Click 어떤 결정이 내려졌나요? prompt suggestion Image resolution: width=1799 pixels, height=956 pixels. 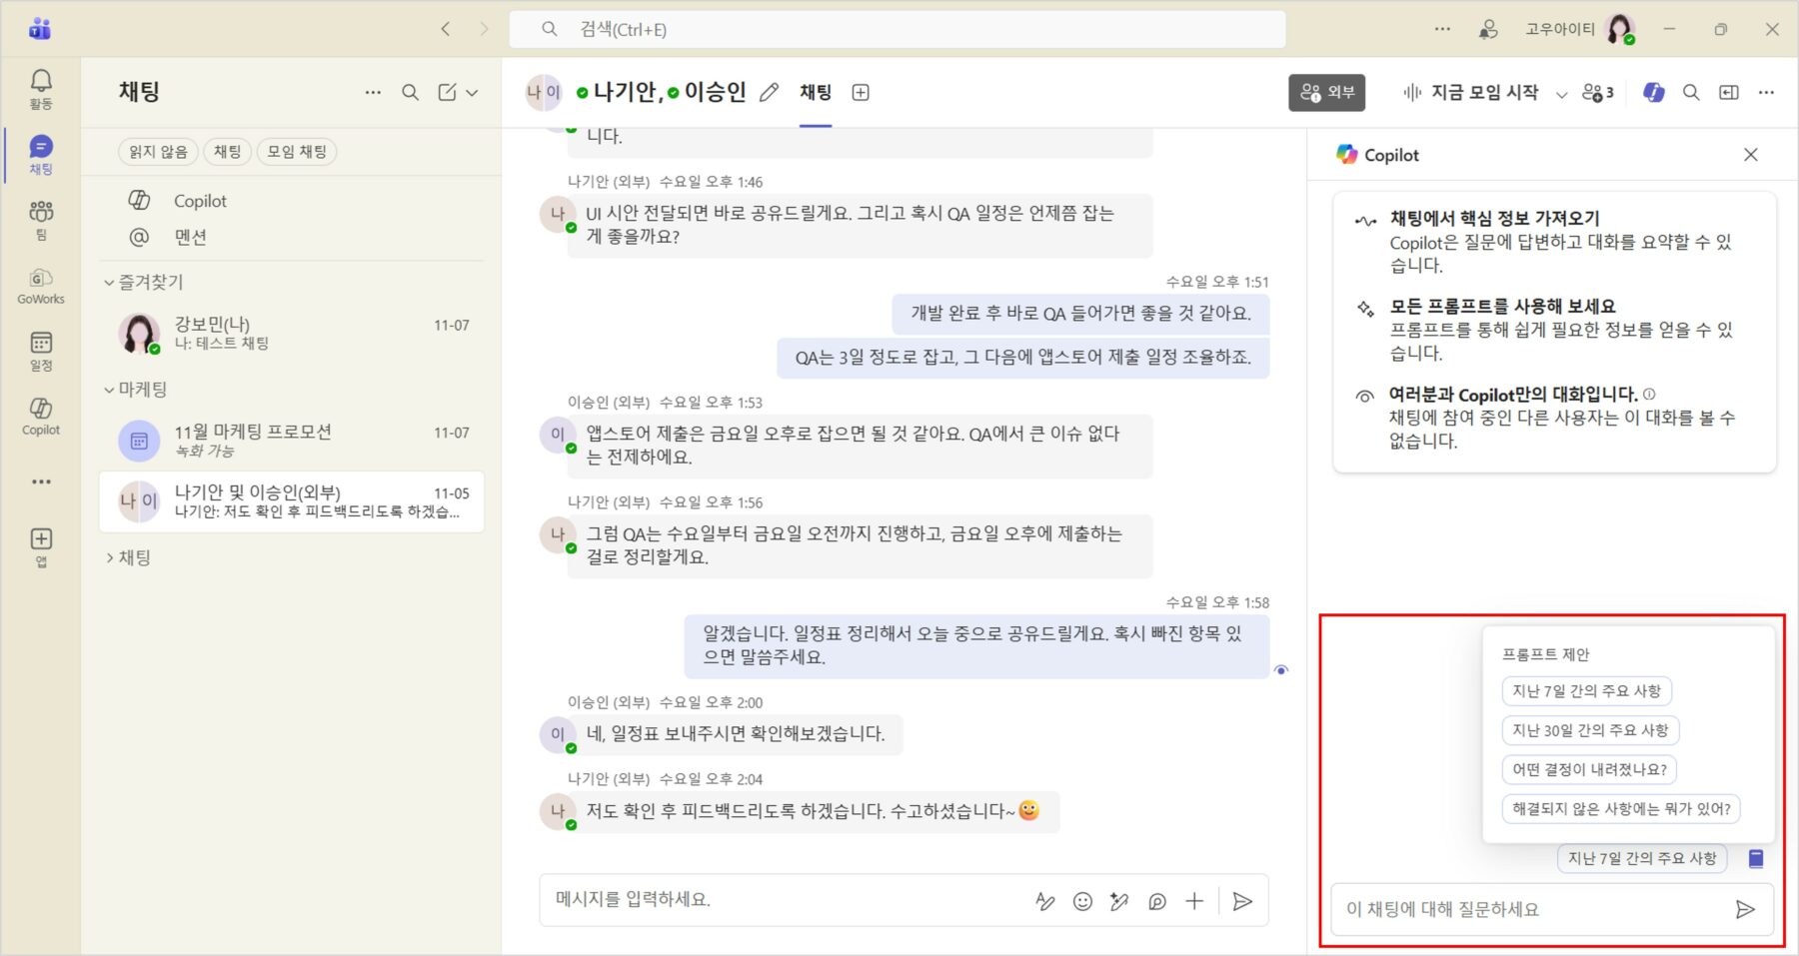[1589, 769]
